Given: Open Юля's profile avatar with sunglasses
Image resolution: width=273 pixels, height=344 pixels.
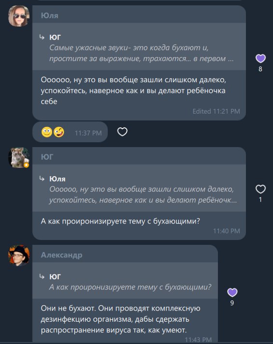Looking at the screenshot, I should click(19, 16).
